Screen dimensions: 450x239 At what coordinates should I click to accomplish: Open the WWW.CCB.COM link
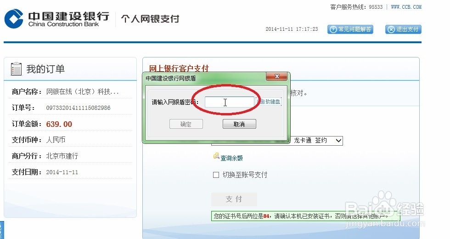[406, 7]
